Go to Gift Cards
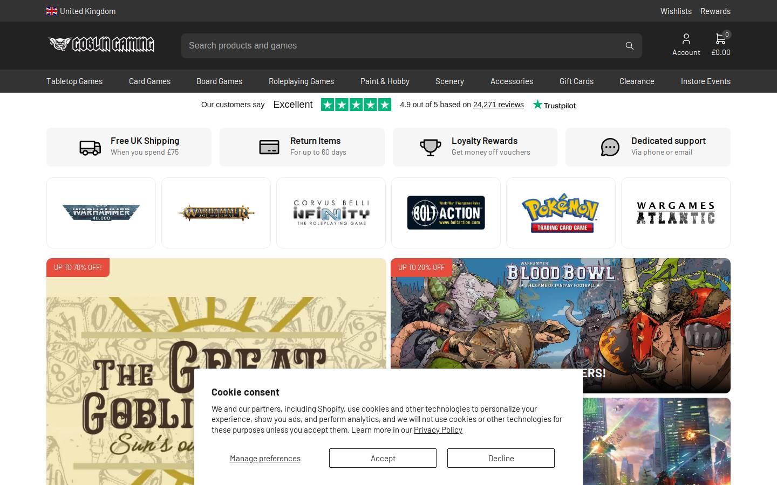 [576, 81]
